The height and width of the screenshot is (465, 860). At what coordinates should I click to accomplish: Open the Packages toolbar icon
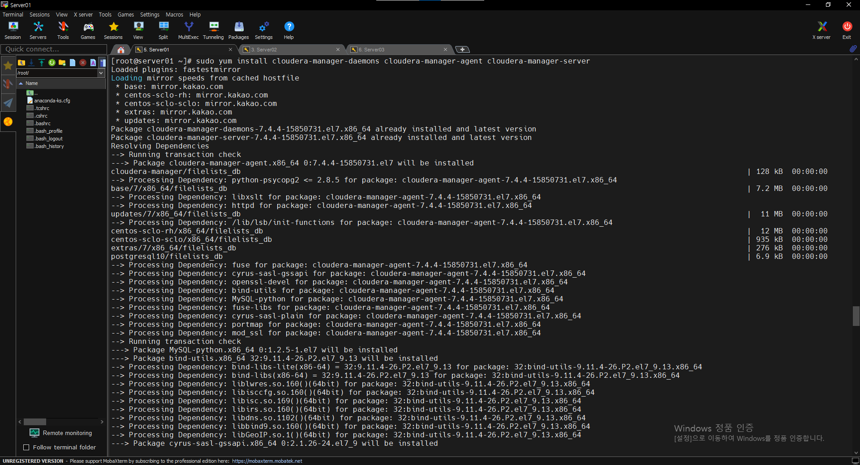click(239, 30)
